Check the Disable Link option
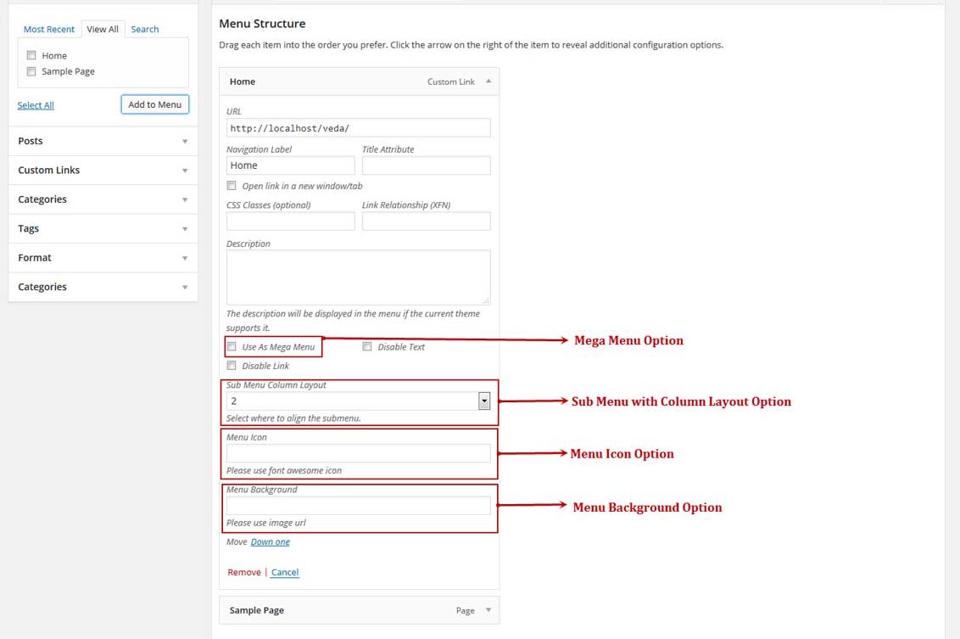Screen dimensions: 960x639 point(232,366)
